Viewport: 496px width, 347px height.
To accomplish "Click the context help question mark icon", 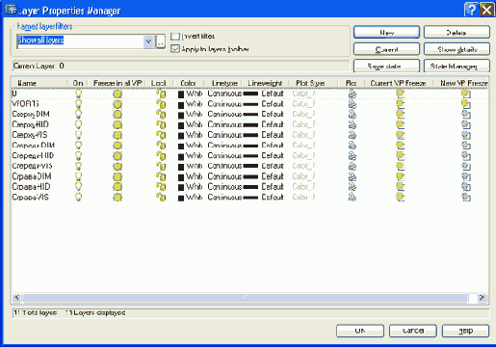I will tap(471, 10).
